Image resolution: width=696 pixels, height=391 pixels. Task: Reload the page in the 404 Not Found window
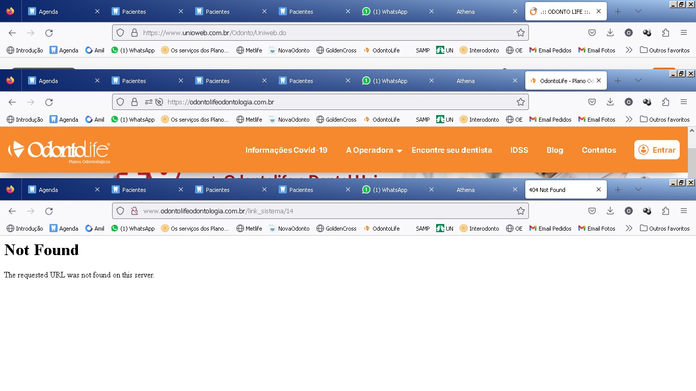(49, 211)
